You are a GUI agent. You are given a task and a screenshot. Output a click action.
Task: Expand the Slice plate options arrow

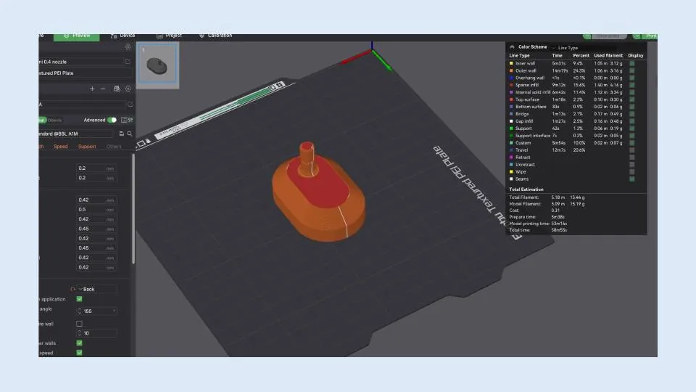coord(587,36)
